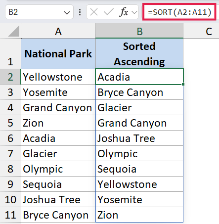Select cell A2 containing Yellowstone

pyautogui.click(x=58, y=77)
